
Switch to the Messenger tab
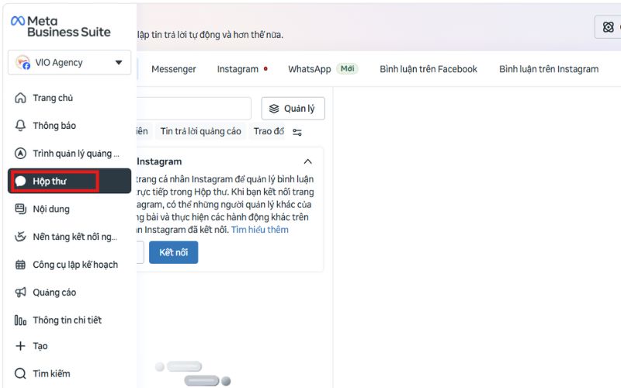[x=173, y=69]
